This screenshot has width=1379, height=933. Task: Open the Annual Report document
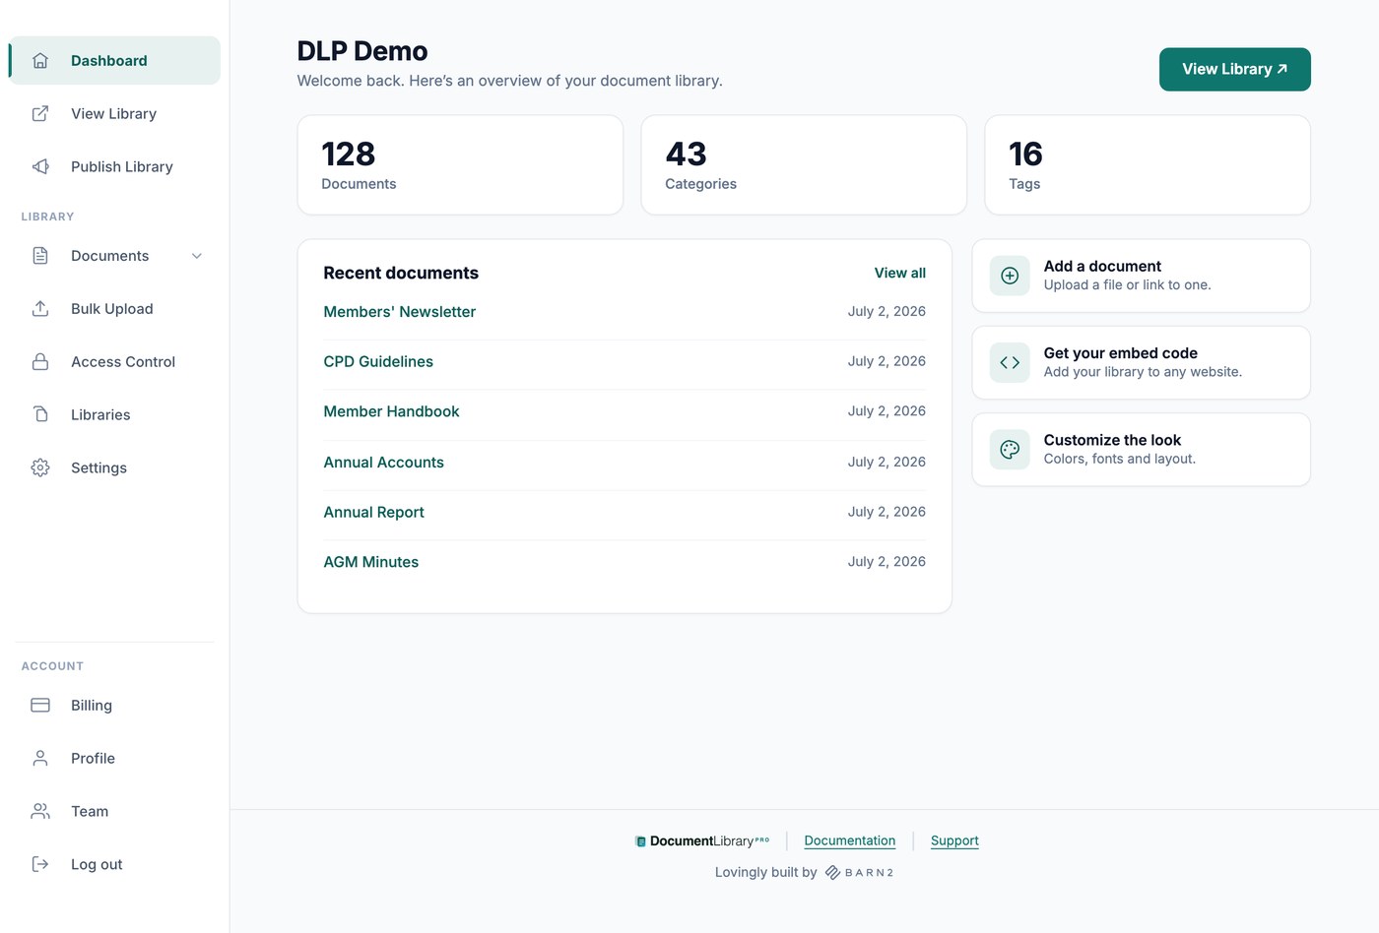(373, 512)
